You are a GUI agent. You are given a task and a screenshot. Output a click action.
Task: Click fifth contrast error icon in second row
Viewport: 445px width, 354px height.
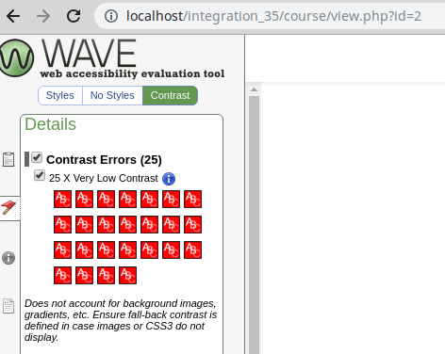pos(149,224)
